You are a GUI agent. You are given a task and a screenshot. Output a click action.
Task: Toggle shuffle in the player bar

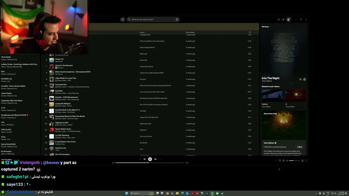click(140, 159)
